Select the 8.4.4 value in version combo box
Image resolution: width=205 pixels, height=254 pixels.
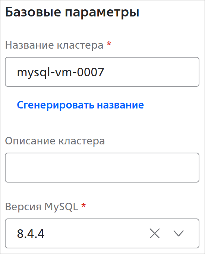pyautogui.click(x=31, y=233)
